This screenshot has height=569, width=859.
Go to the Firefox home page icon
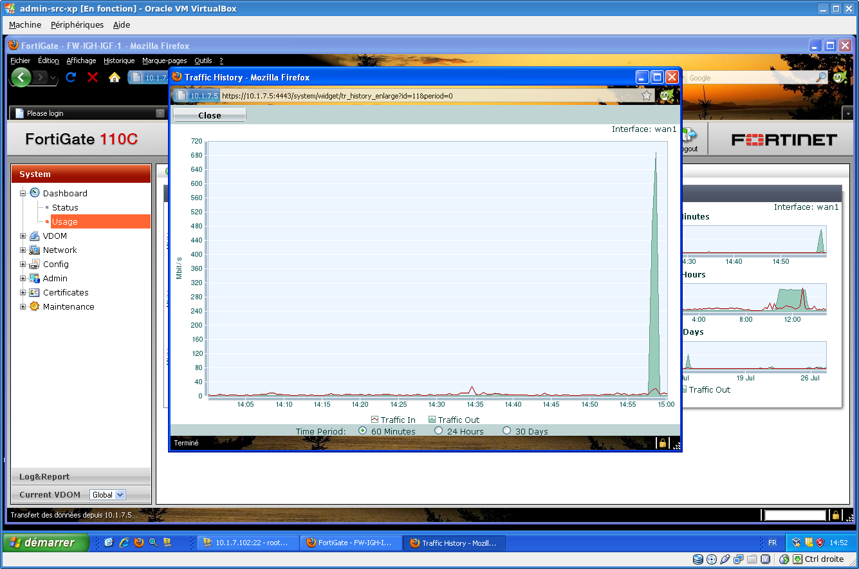point(115,78)
